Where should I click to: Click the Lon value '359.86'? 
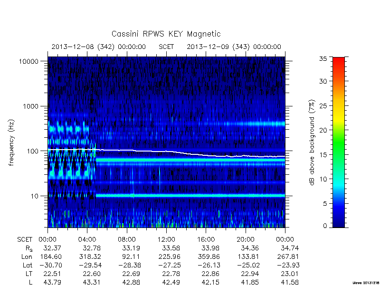coord(209,256)
